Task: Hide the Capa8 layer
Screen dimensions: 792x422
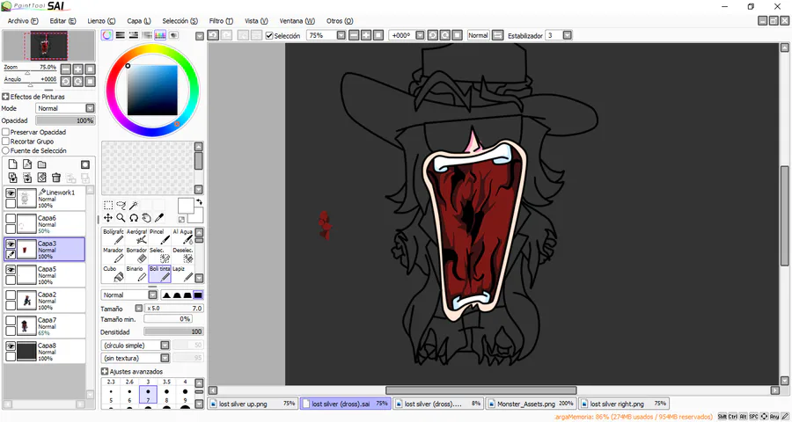Action: (x=10, y=346)
